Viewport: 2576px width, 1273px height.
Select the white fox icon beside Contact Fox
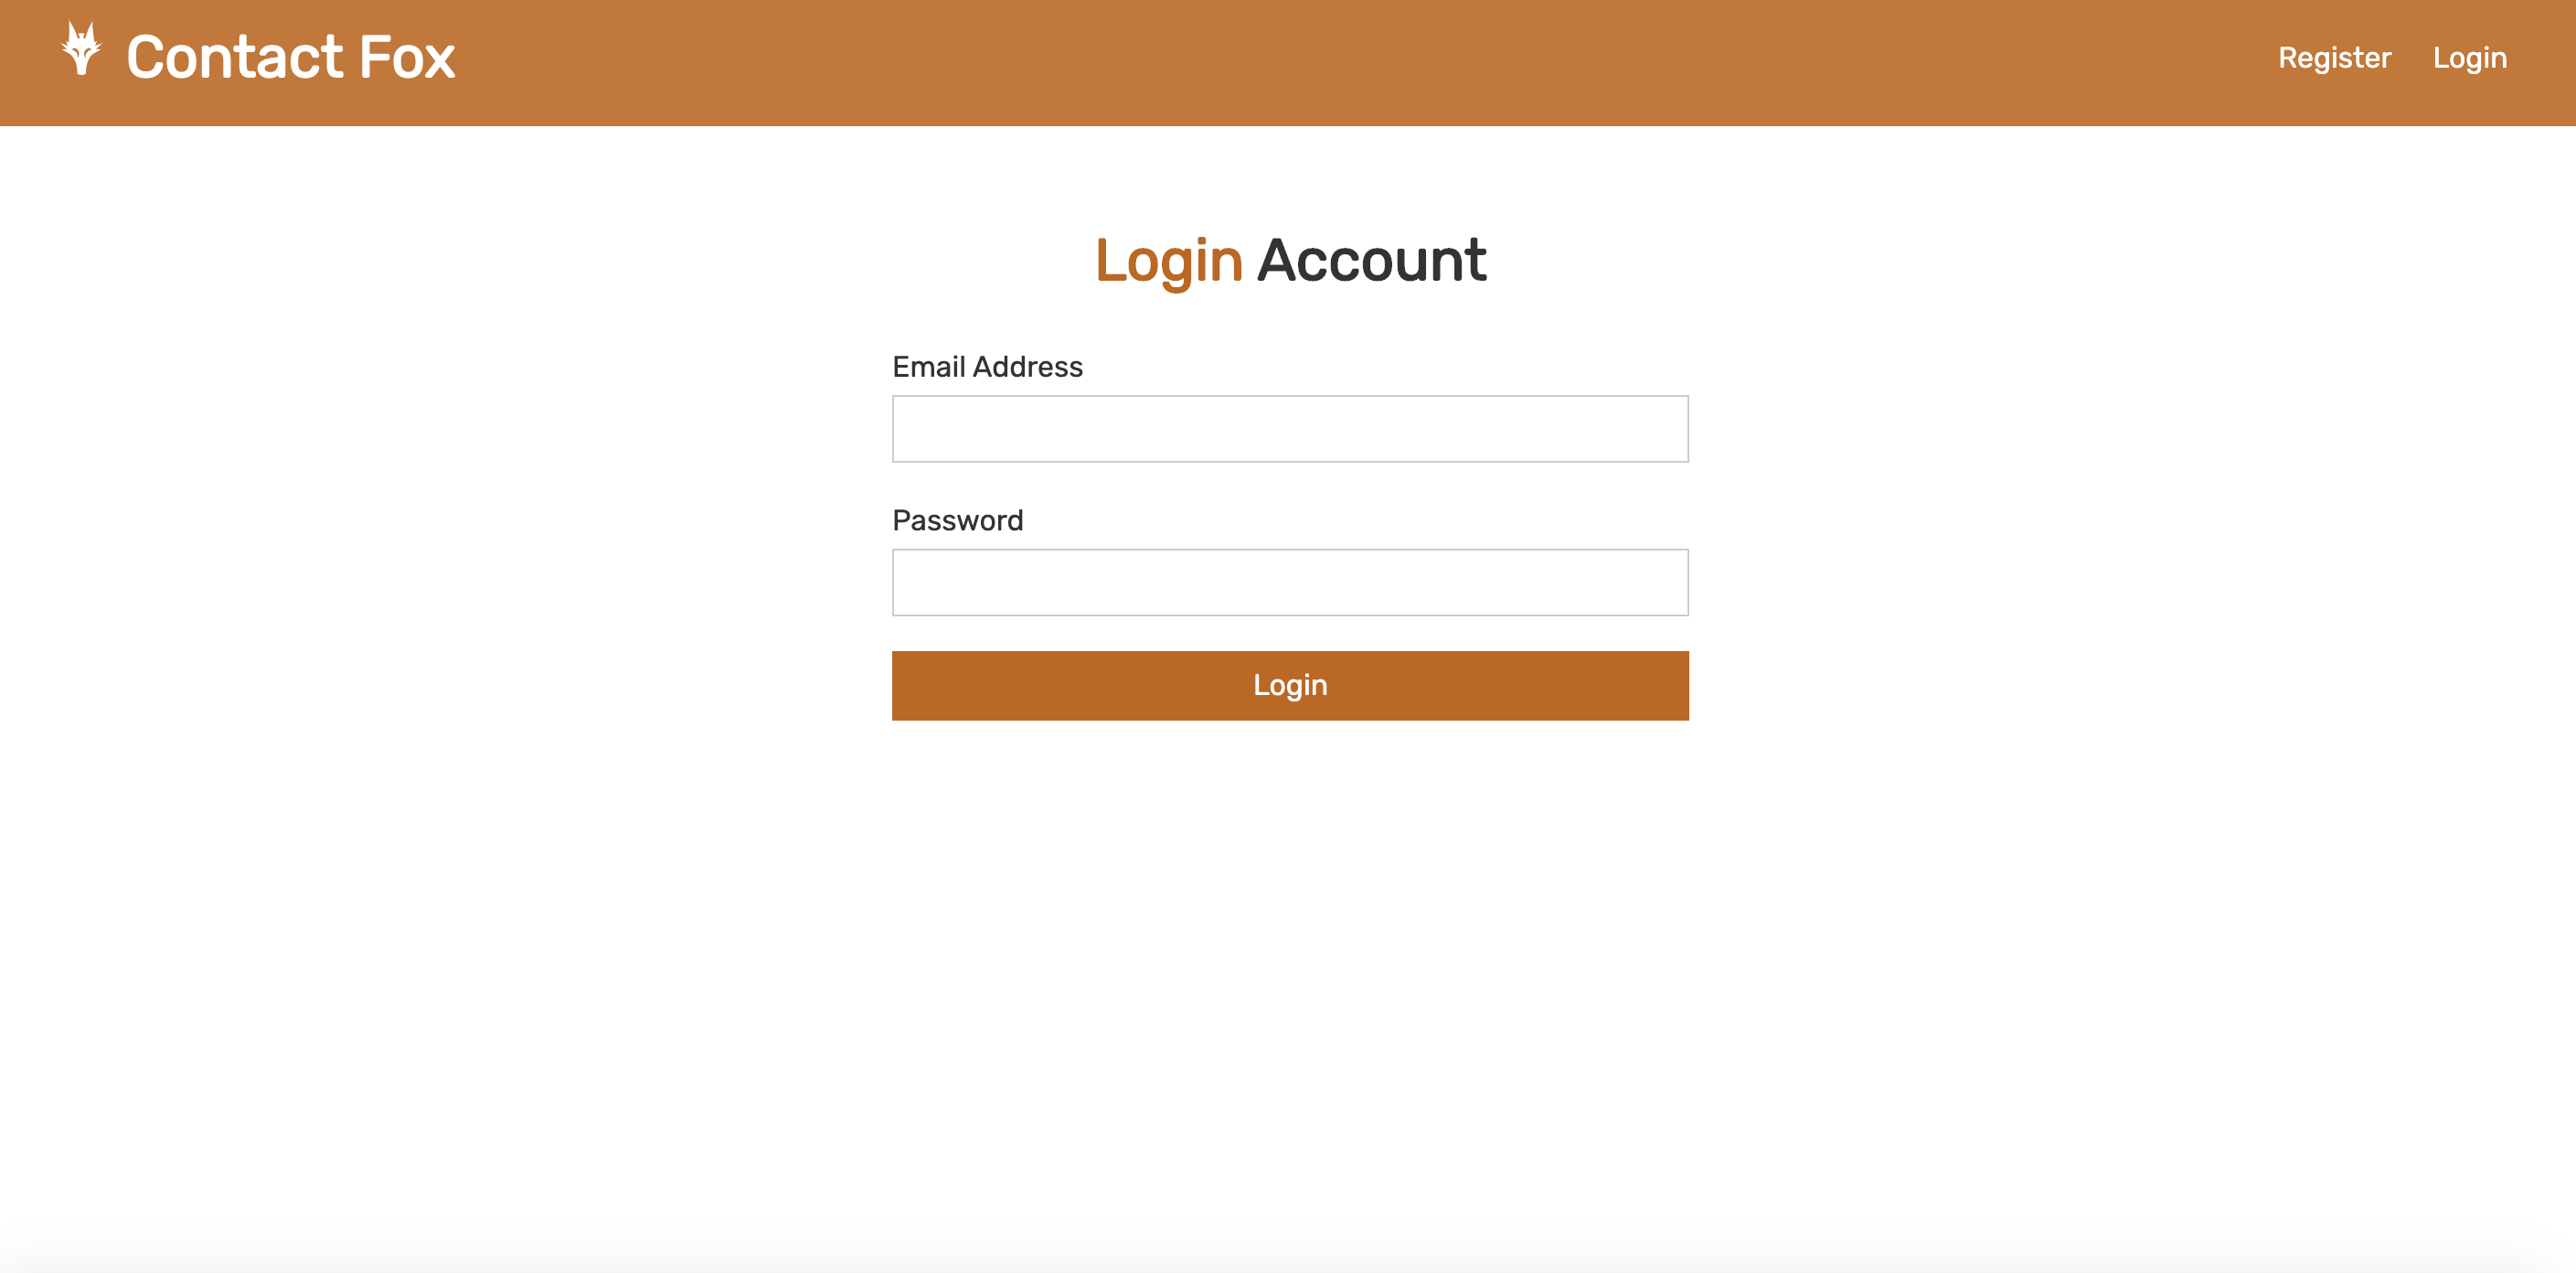click(81, 49)
